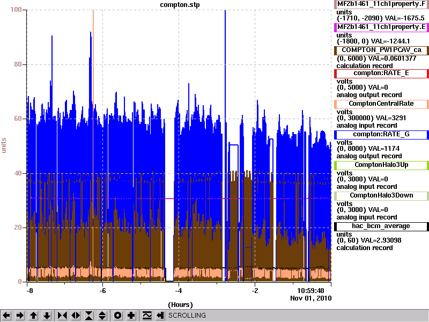This screenshot has width=429, height=322.
Task: Click the 40 tick on the y-axis
Action: click(18, 173)
